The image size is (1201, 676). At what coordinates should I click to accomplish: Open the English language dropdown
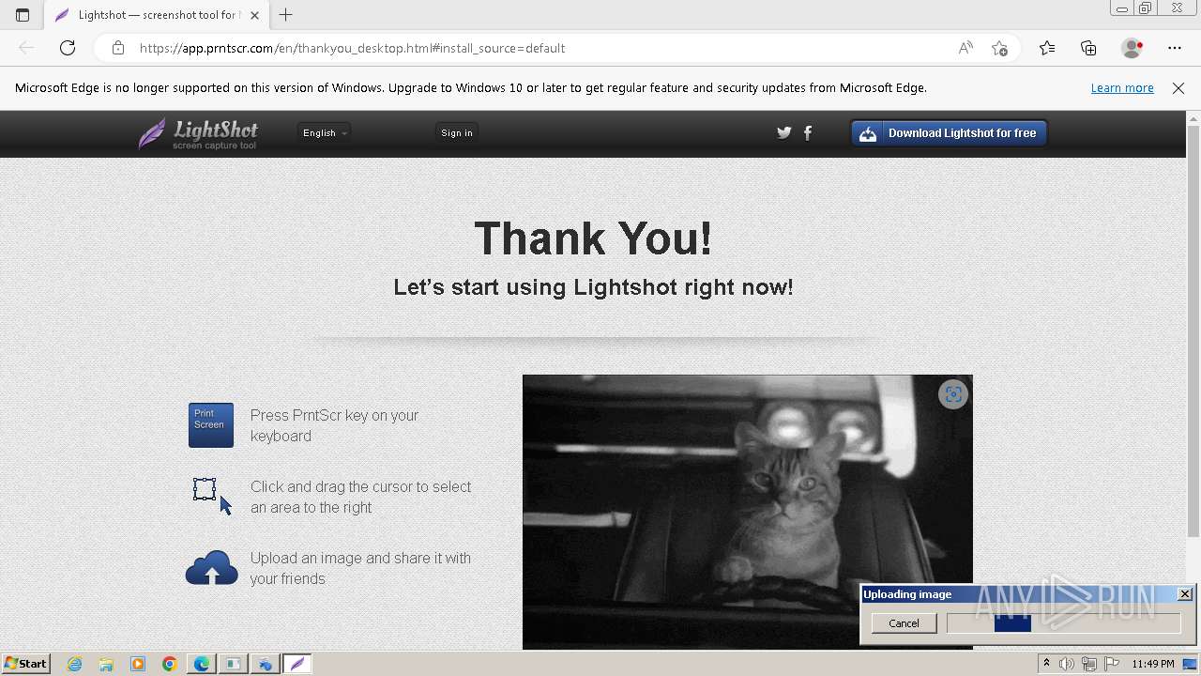click(x=324, y=133)
